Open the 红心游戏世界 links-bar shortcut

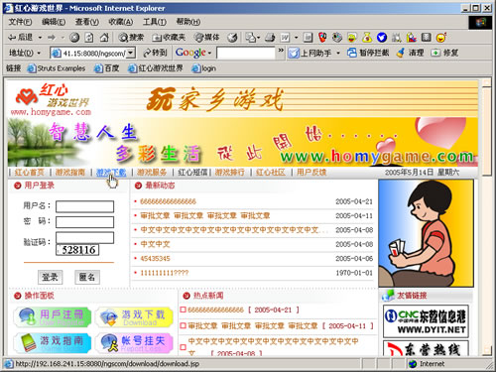(x=155, y=68)
